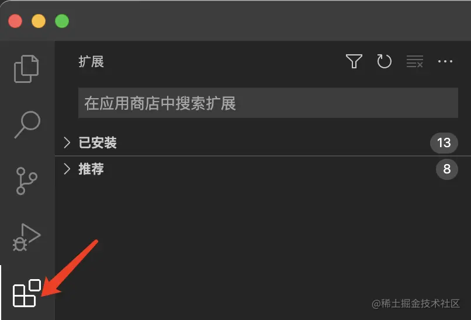Open the Source Control branch icon

tap(27, 181)
